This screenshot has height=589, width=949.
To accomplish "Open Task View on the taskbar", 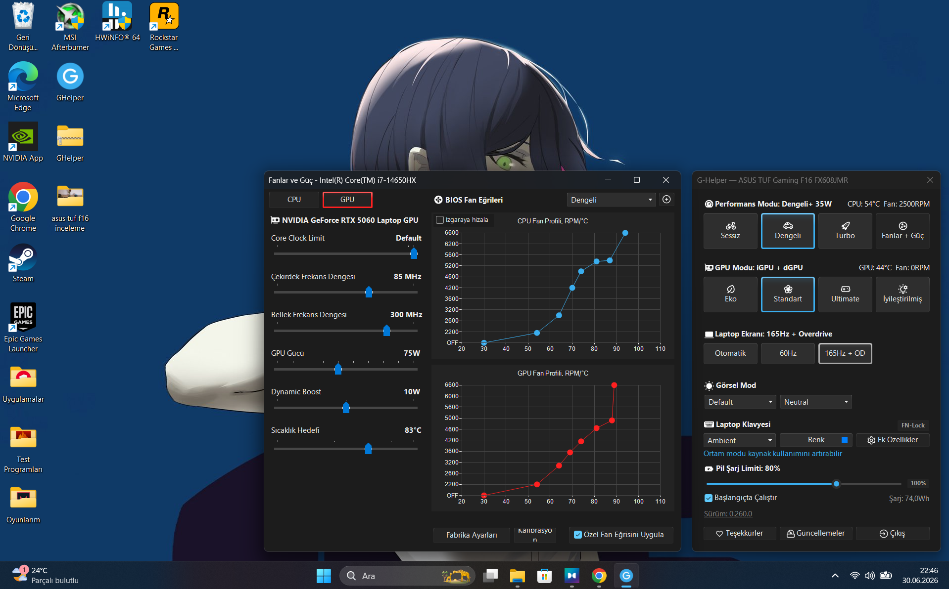I will pyautogui.click(x=490, y=576).
